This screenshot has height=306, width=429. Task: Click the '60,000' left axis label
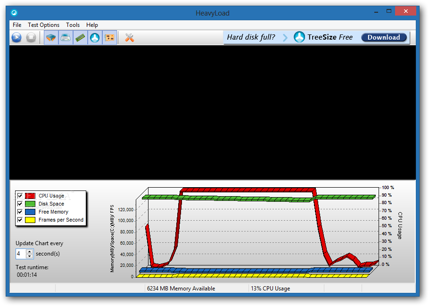pyautogui.click(x=127, y=243)
